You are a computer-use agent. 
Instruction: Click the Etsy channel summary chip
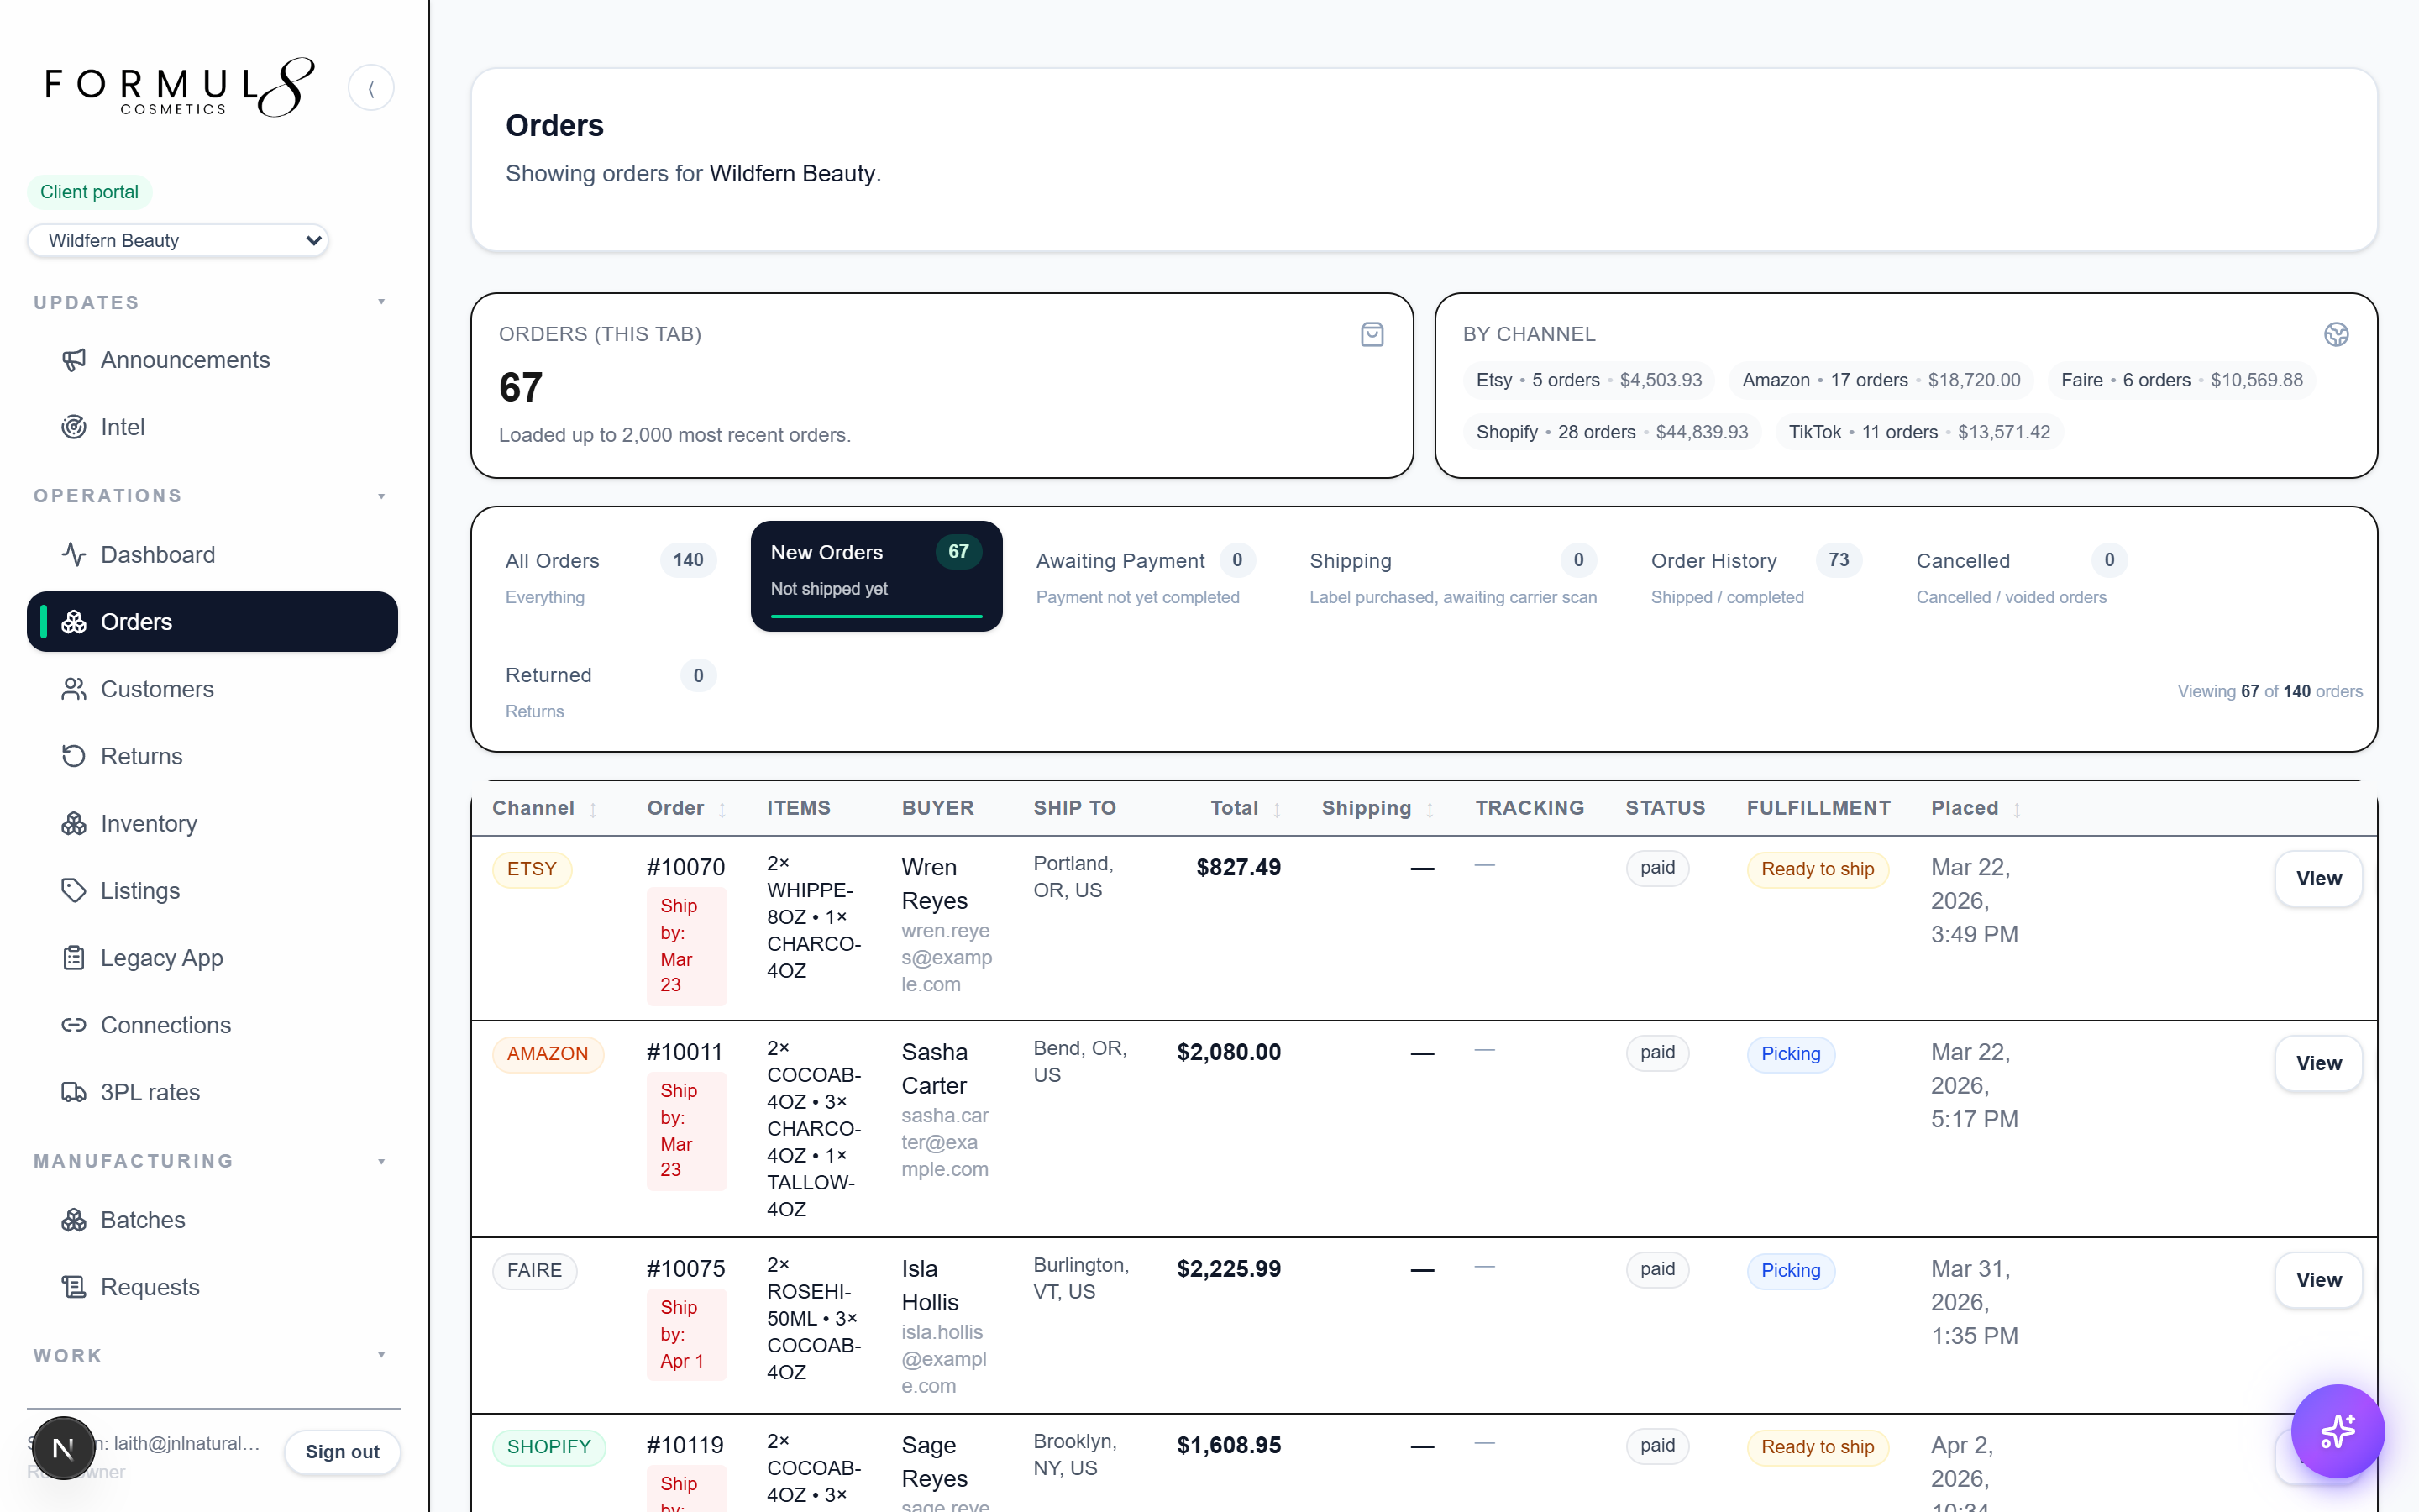pyautogui.click(x=1588, y=380)
